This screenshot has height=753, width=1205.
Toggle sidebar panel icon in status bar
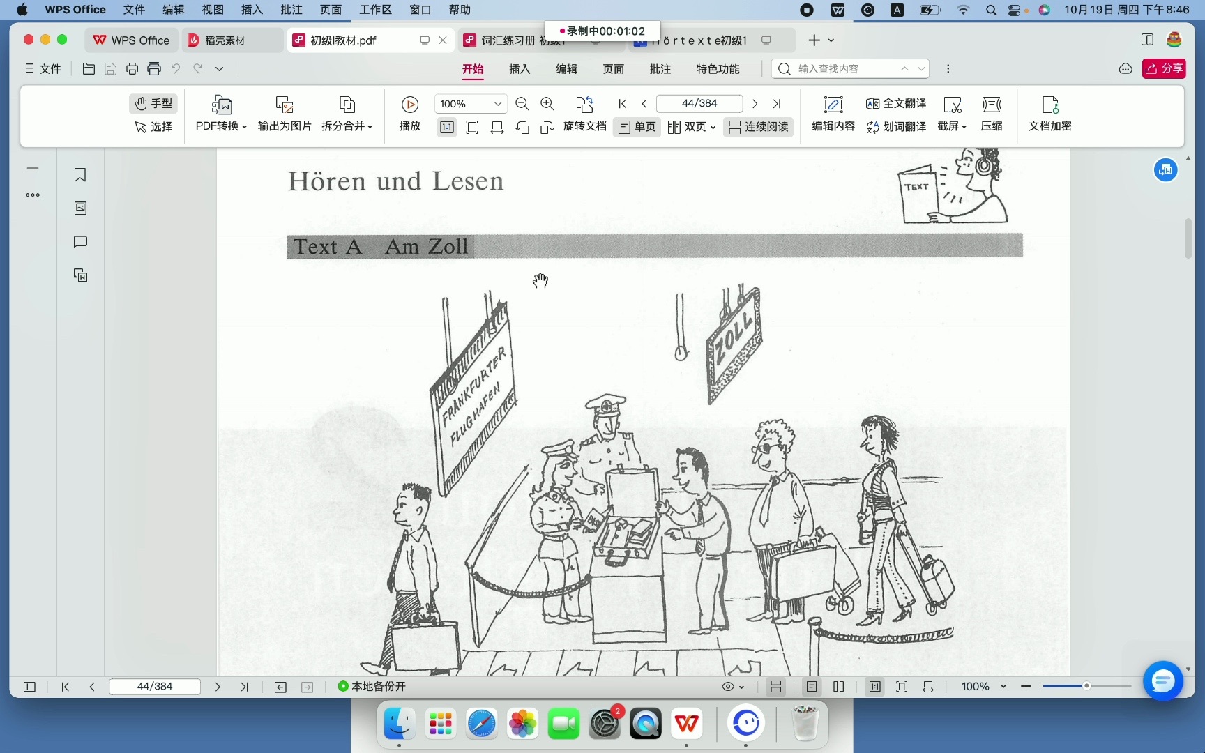[29, 687]
